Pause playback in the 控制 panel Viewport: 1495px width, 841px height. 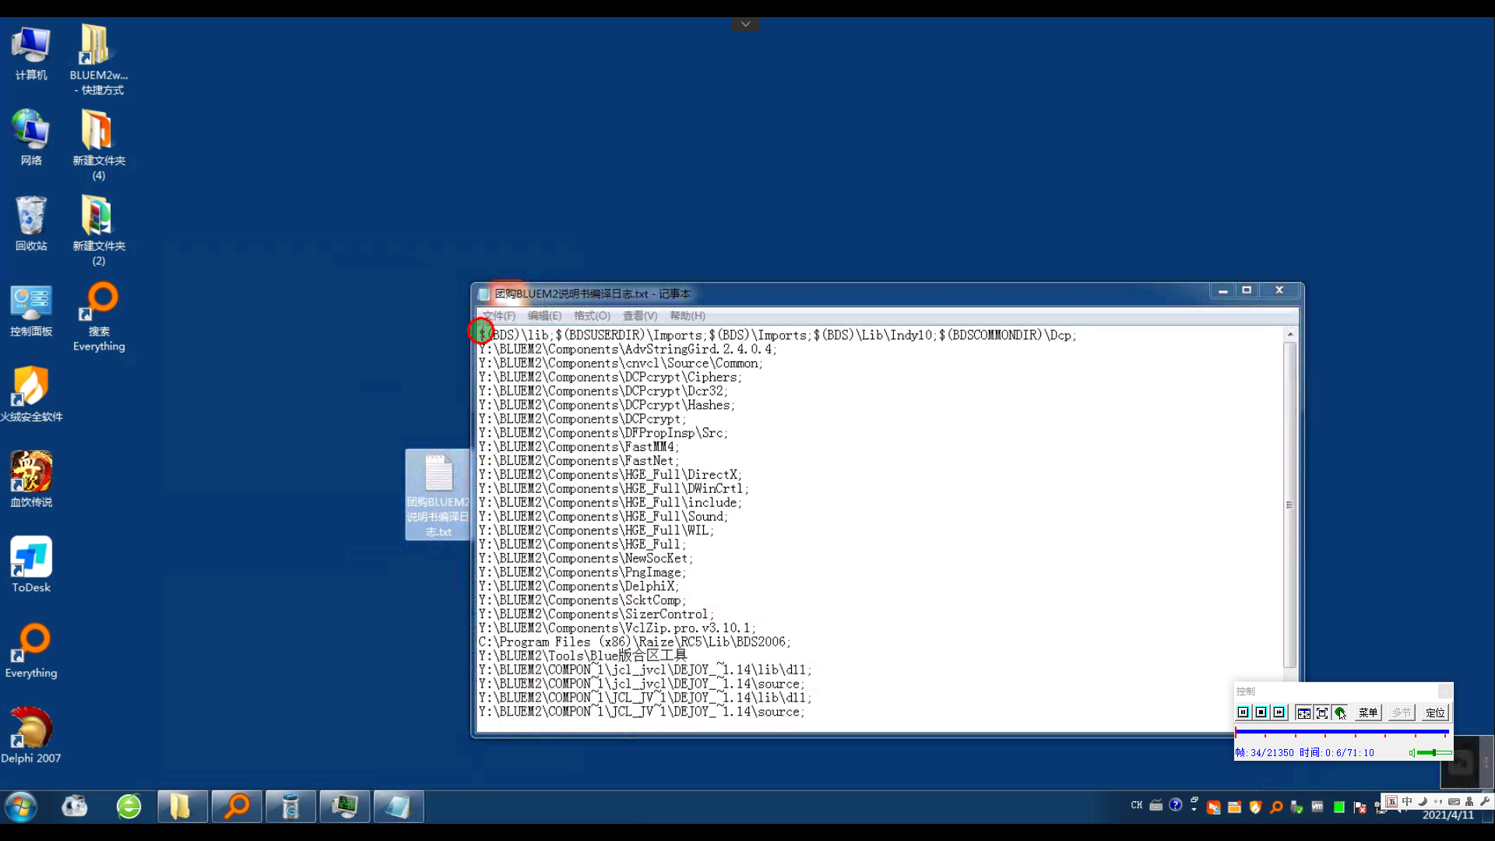tap(1243, 713)
